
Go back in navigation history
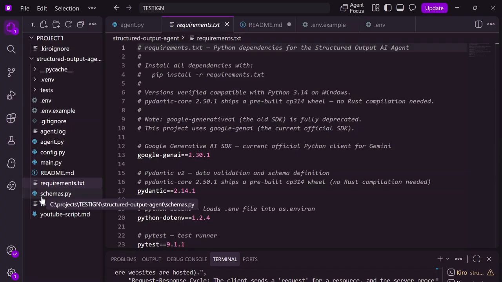click(x=116, y=8)
